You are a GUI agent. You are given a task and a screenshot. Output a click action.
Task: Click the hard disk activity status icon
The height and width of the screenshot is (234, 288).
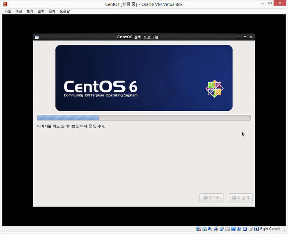click(x=198, y=229)
